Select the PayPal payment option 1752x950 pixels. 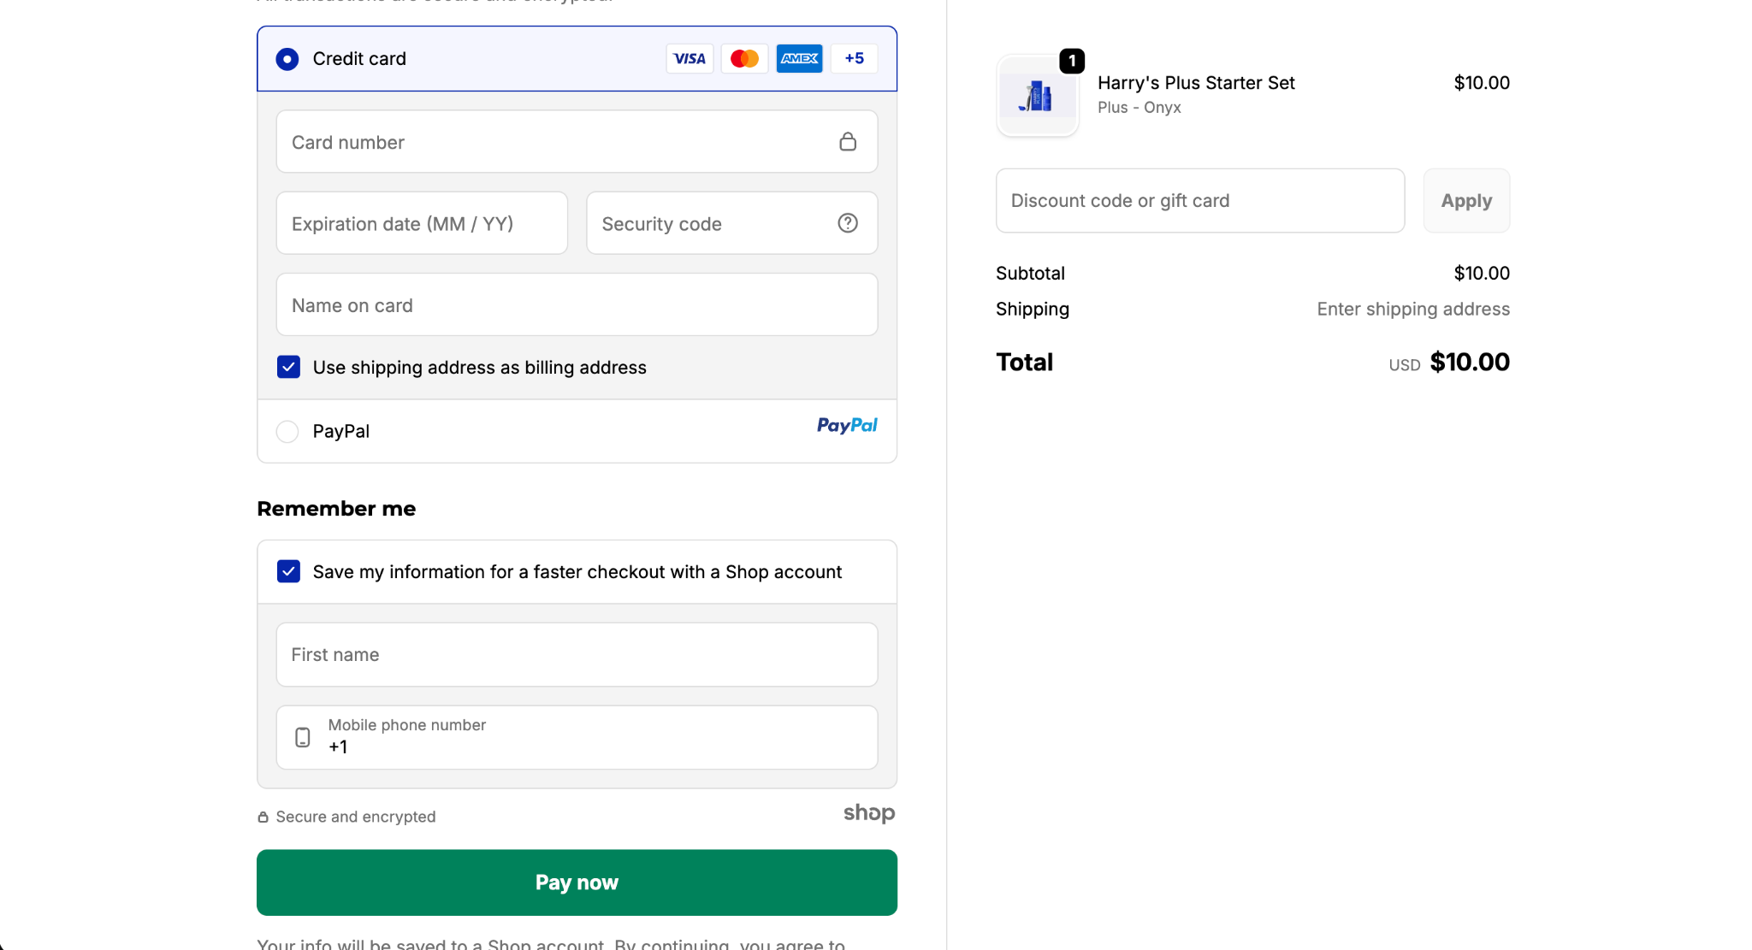tap(287, 432)
